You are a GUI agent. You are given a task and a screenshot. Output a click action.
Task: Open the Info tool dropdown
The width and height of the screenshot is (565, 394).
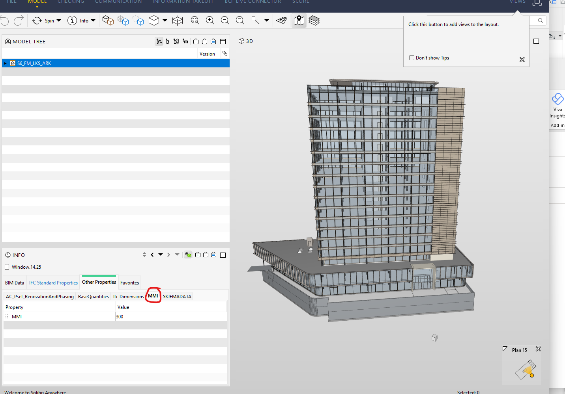pyautogui.click(x=93, y=20)
